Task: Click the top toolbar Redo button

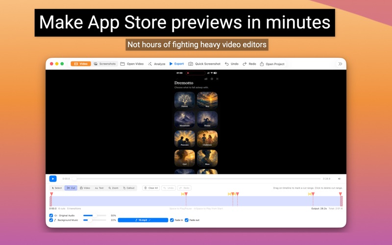Action: pos(249,64)
